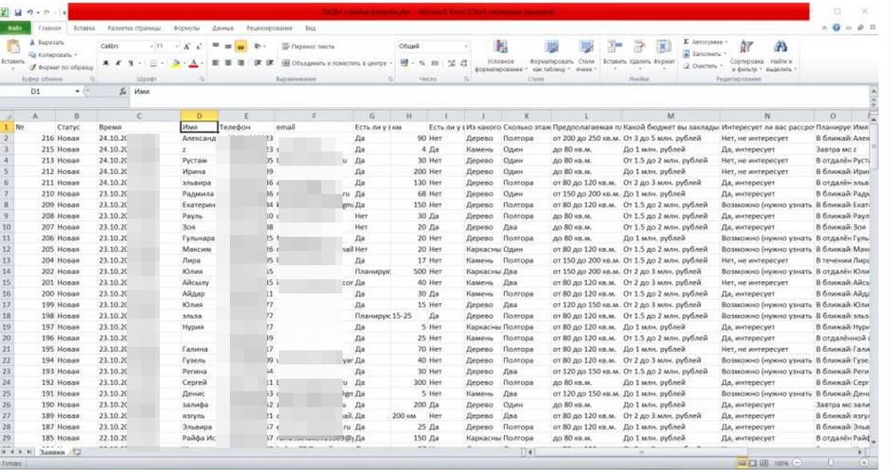
Task: Click the Format Painter (Формат по образцу) icon
Action: (34, 67)
